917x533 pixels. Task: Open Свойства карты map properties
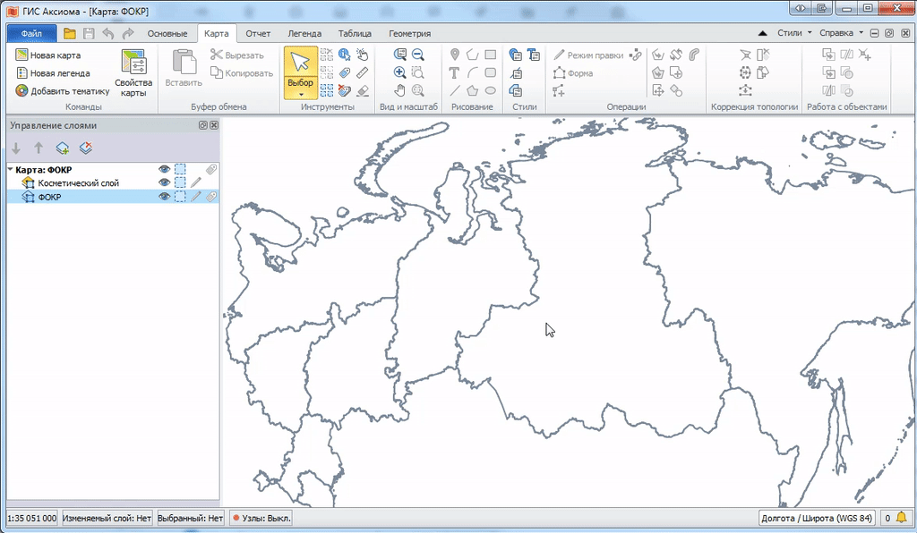tap(133, 73)
